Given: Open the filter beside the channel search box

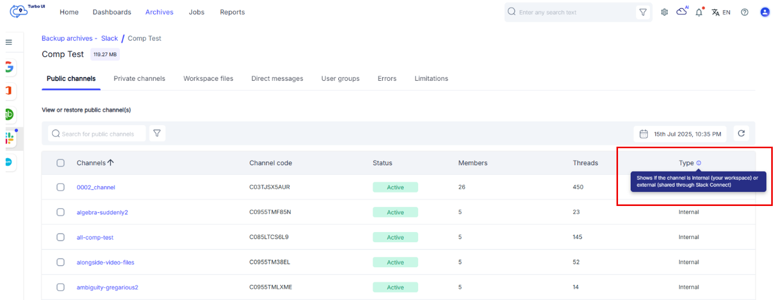Looking at the screenshot, I should (x=157, y=133).
